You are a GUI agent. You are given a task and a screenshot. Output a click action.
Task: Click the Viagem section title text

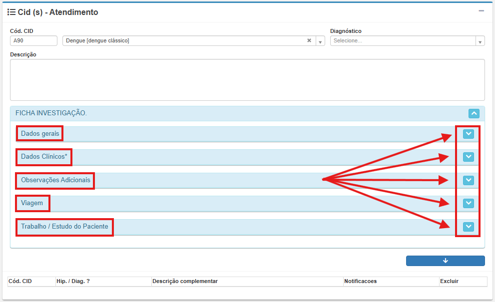32,203
